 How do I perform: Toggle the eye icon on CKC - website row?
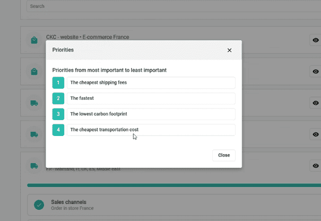coord(315,40)
